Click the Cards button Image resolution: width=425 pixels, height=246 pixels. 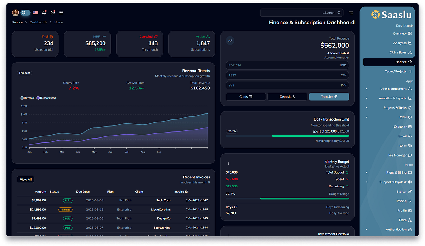[245, 97]
